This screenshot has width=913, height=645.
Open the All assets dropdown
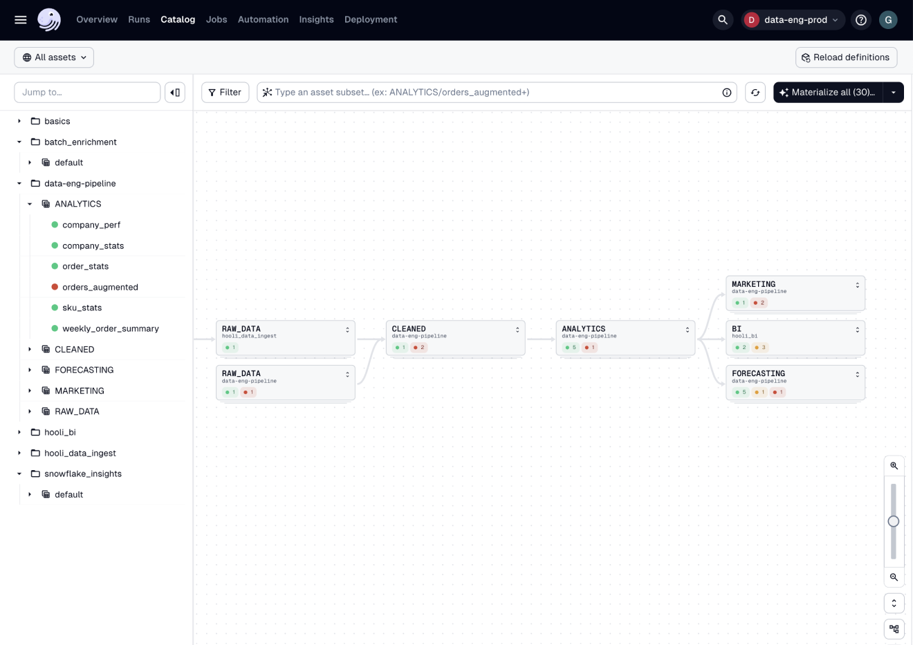pyautogui.click(x=54, y=57)
